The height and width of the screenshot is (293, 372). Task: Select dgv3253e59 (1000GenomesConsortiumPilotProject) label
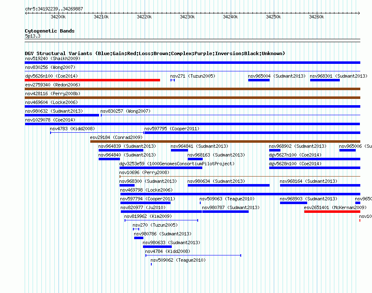pyautogui.click(x=177, y=164)
